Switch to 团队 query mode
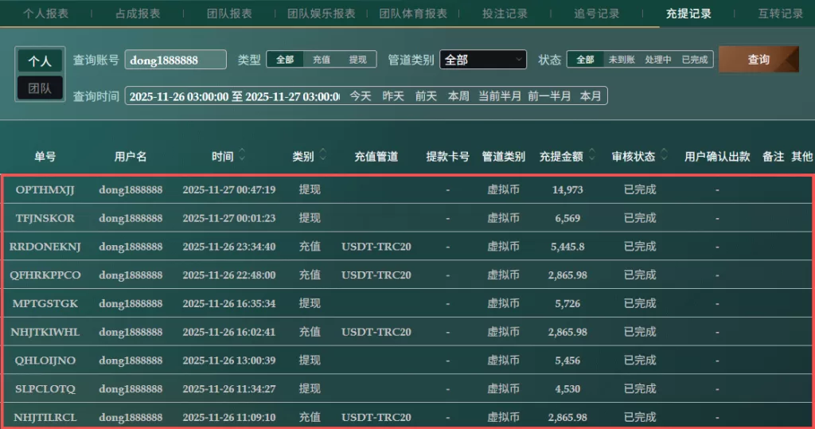The width and height of the screenshot is (815, 429). 40,88
